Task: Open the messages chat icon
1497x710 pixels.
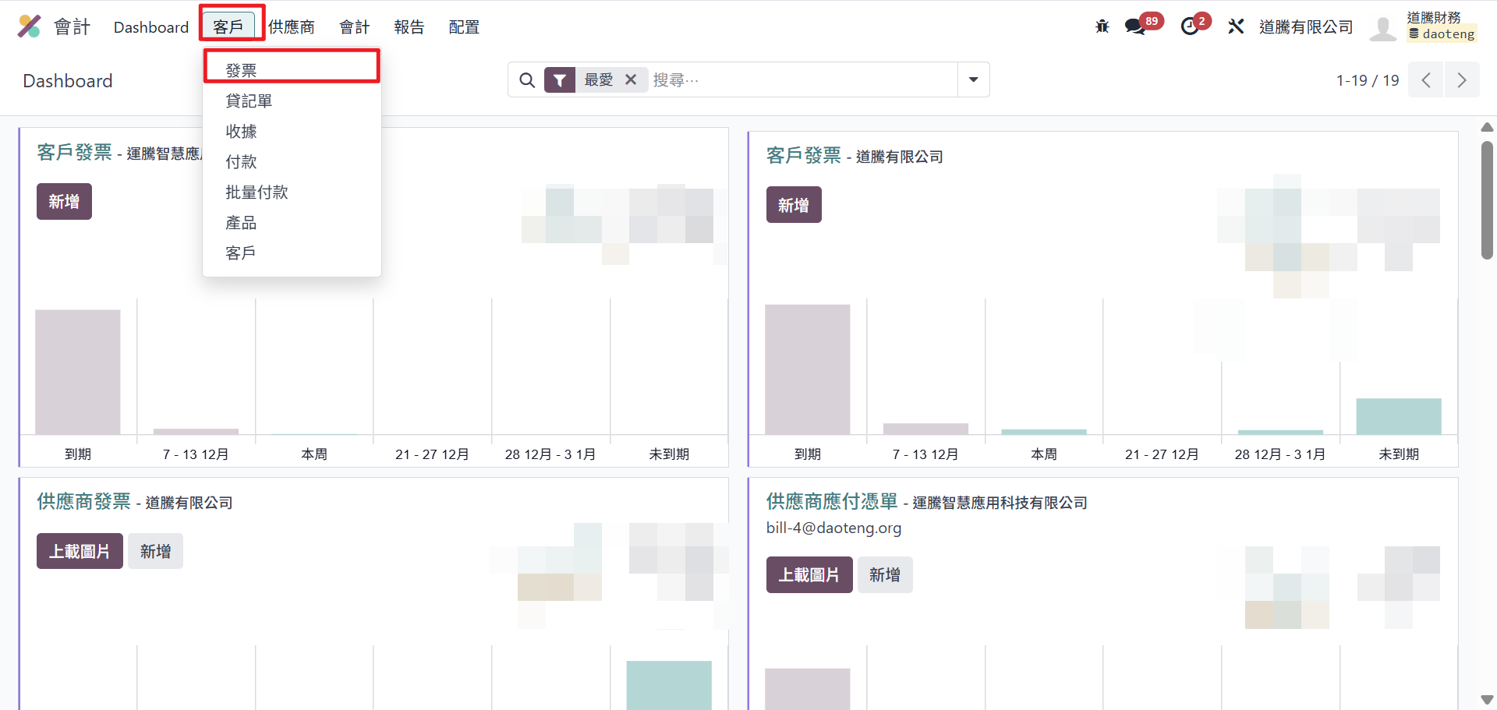Action: point(1135,26)
